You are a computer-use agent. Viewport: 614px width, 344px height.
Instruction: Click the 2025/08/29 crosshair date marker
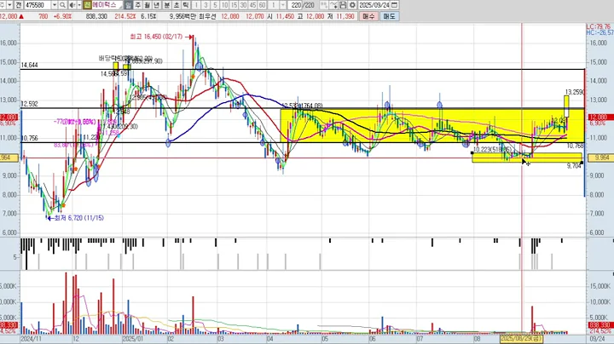point(521,338)
